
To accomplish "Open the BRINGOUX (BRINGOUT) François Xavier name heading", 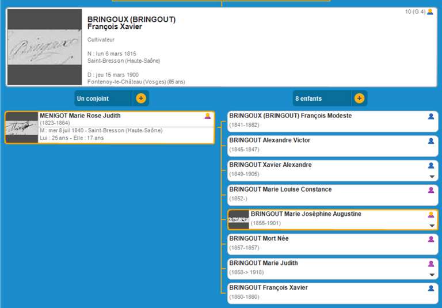I will [x=131, y=23].
